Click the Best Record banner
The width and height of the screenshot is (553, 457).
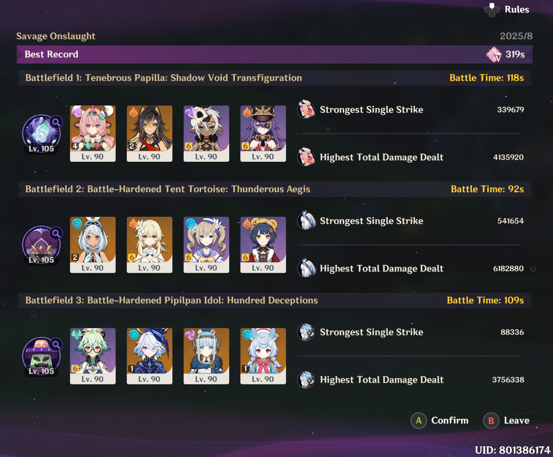click(x=275, y=55)
